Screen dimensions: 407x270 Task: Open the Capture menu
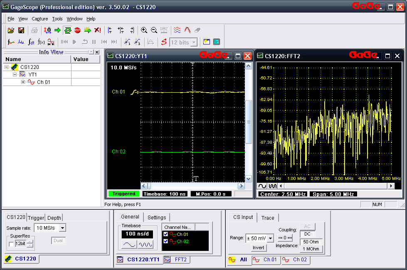[x=40, y=19]
